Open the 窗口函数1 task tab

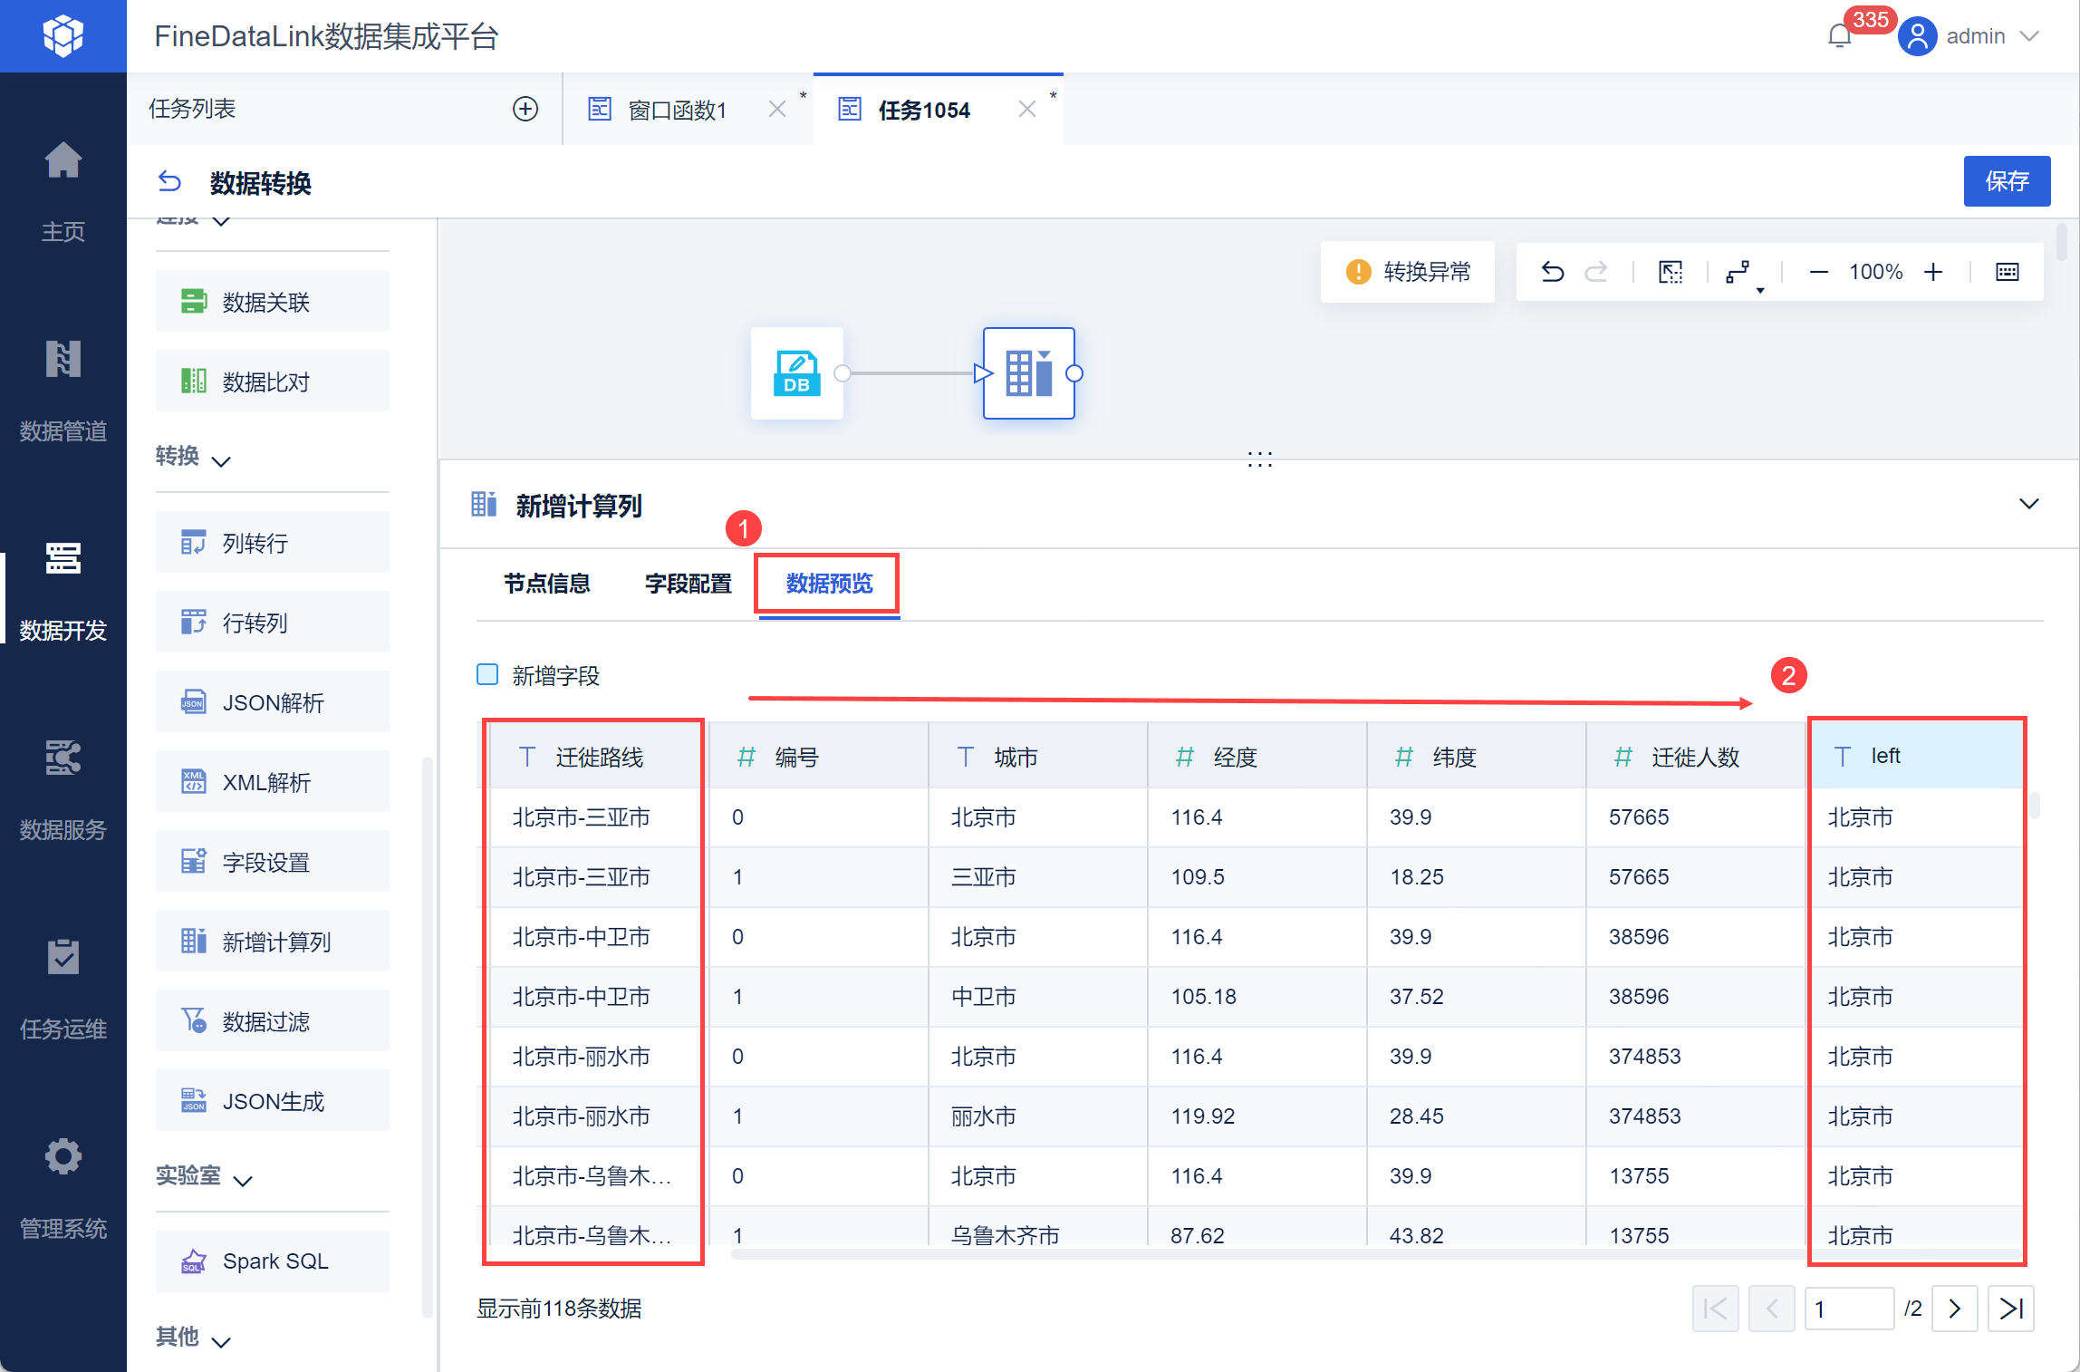(x=677, y=110)
